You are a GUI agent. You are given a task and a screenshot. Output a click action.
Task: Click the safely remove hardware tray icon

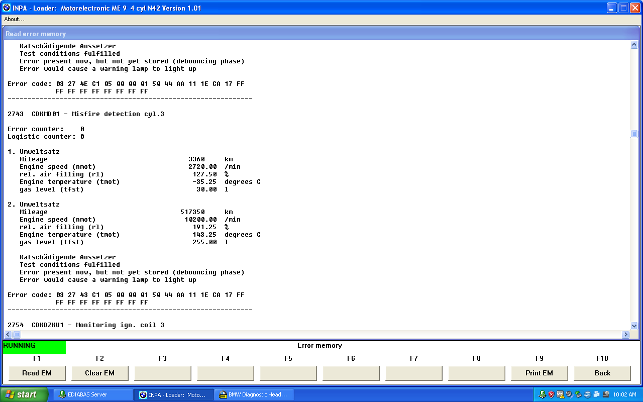coord(578,394)
